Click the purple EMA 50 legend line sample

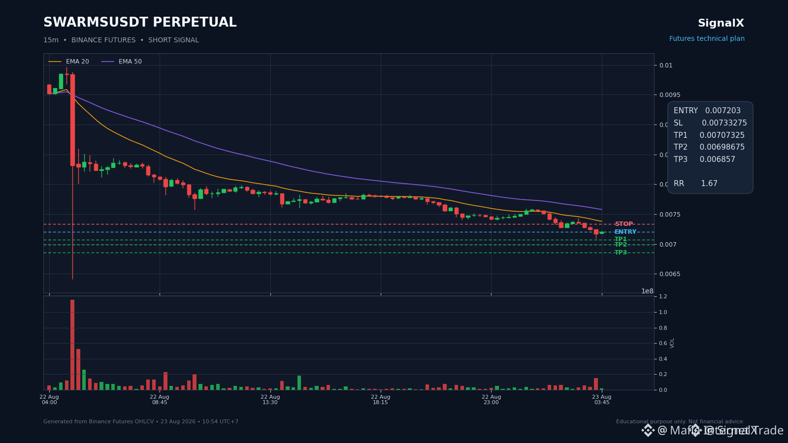point(108,62)
